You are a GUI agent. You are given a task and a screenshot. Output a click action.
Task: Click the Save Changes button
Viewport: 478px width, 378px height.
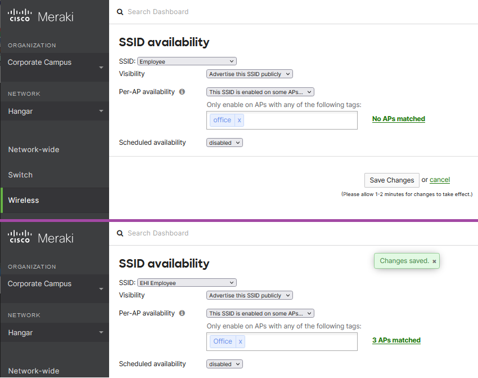pos(391,180)
